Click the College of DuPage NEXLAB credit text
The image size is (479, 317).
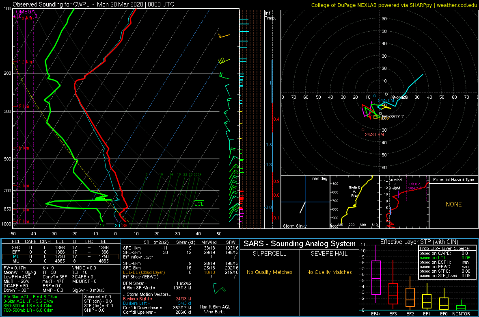pyautogui.click(x=394, y=4)
